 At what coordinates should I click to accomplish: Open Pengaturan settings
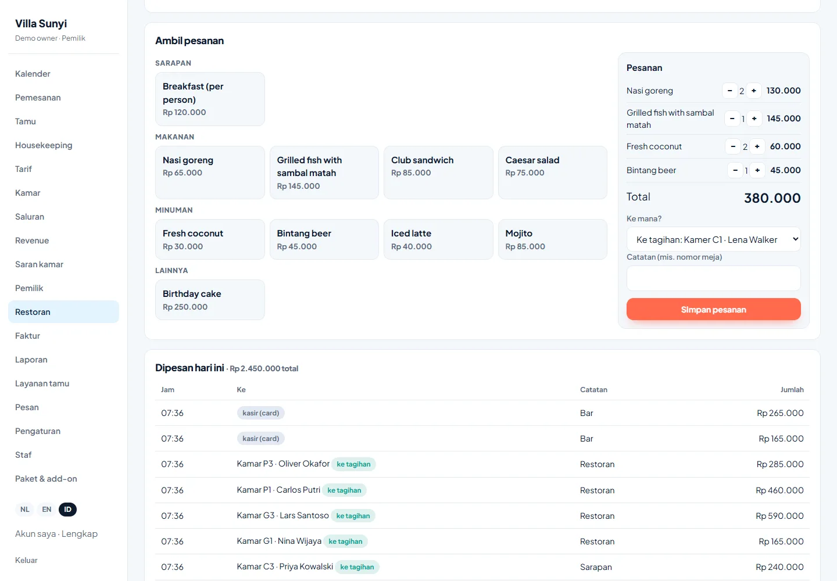(x=63, y=431)
